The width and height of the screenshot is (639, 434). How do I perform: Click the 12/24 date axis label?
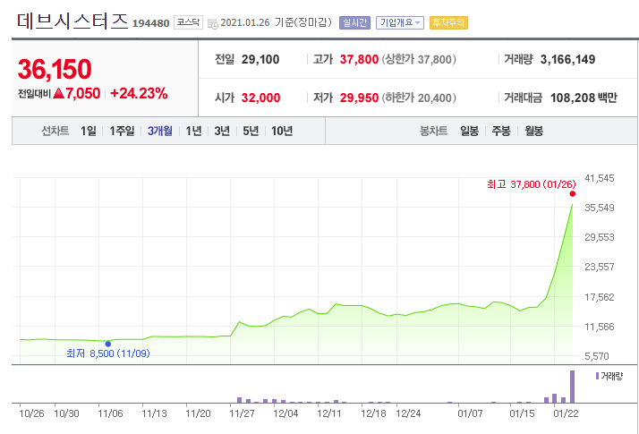pos(408,413)
